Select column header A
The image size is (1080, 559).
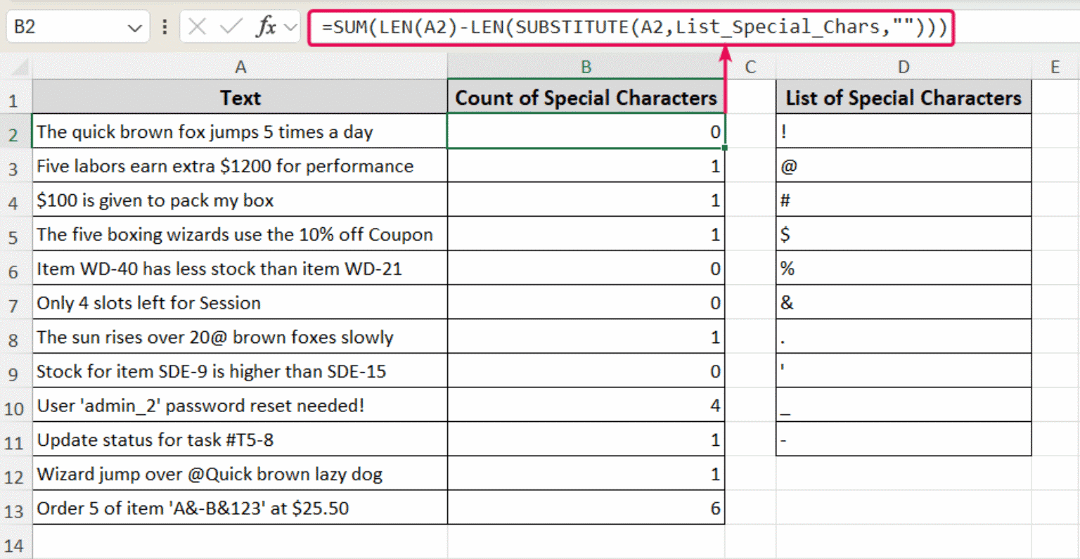pos(240,66)
